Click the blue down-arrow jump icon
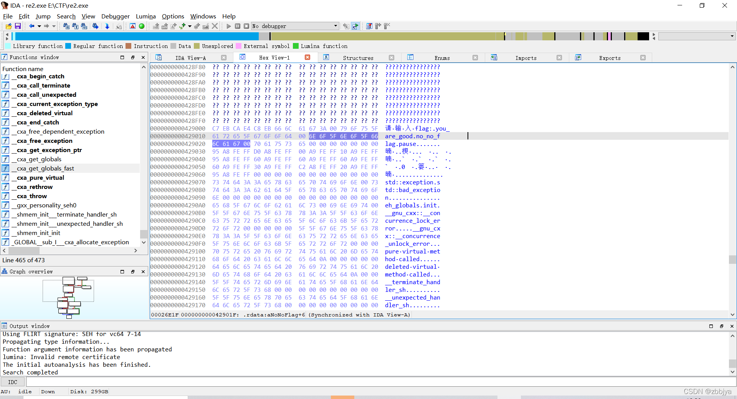737x399 pixels. coord(107,26)
